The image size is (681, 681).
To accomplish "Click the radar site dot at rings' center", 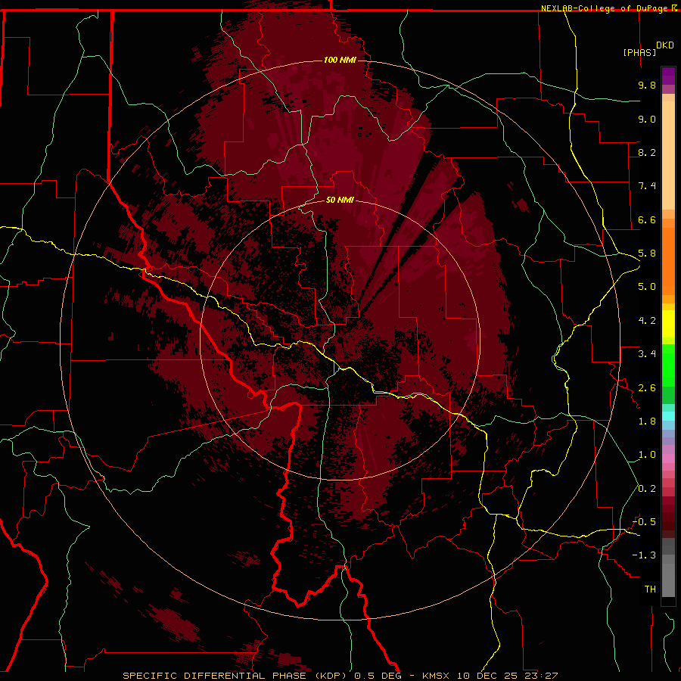I will click(x=340, y=340).
